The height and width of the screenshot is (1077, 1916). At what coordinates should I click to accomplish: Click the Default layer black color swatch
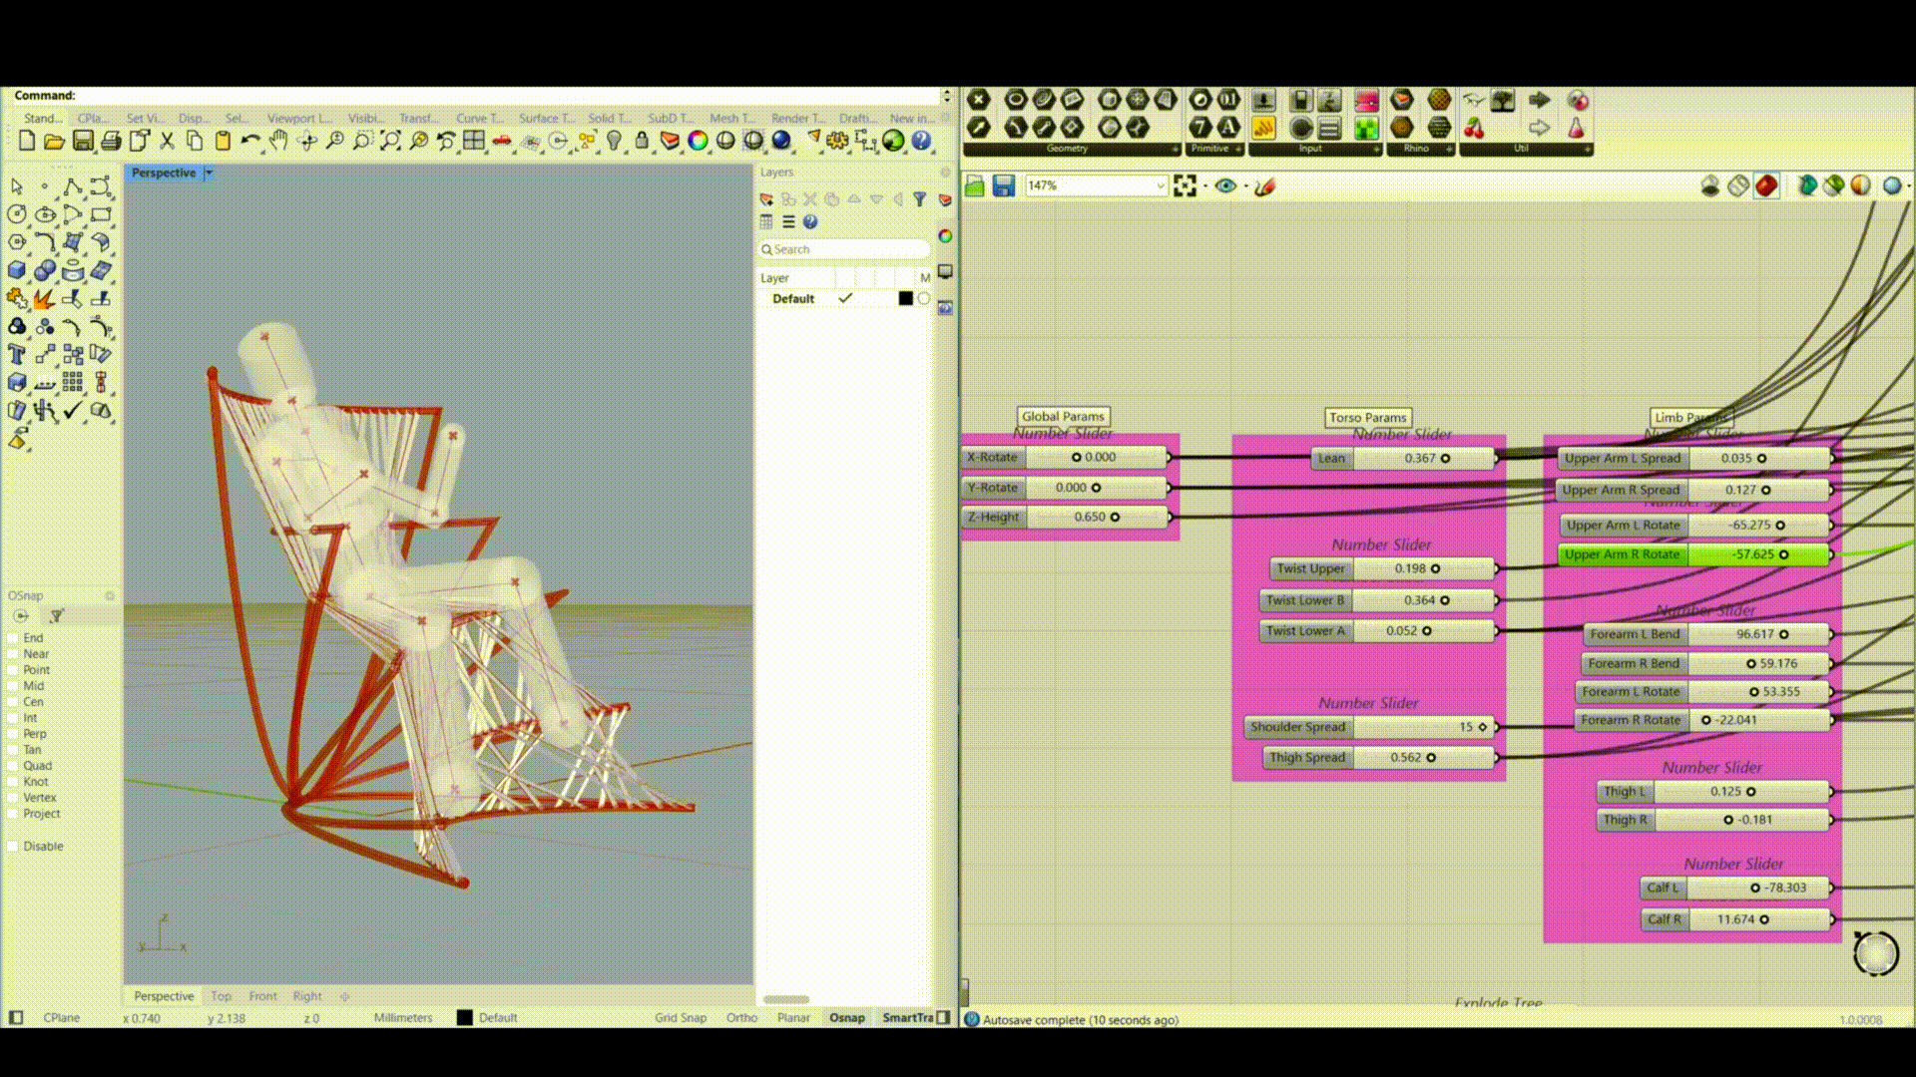click(x=905, y=298)
